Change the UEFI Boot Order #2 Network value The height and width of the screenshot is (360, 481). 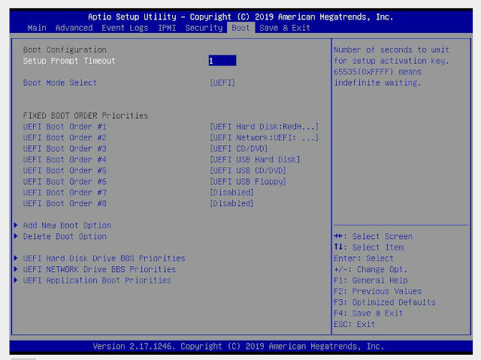[x=264, y=137]
